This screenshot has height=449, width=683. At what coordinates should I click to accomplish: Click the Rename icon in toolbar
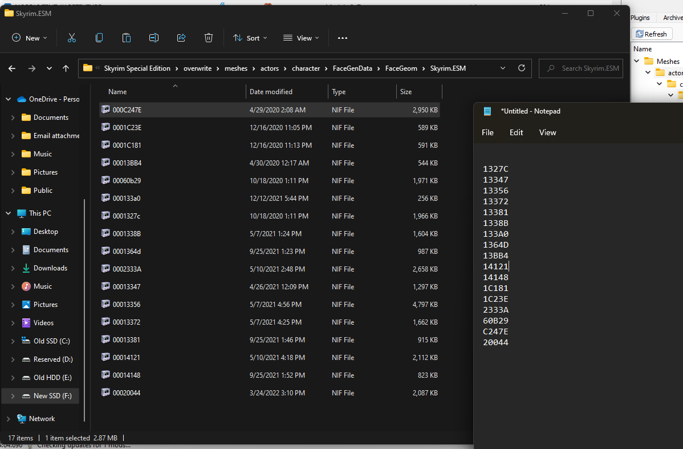(x=154, y=38)
